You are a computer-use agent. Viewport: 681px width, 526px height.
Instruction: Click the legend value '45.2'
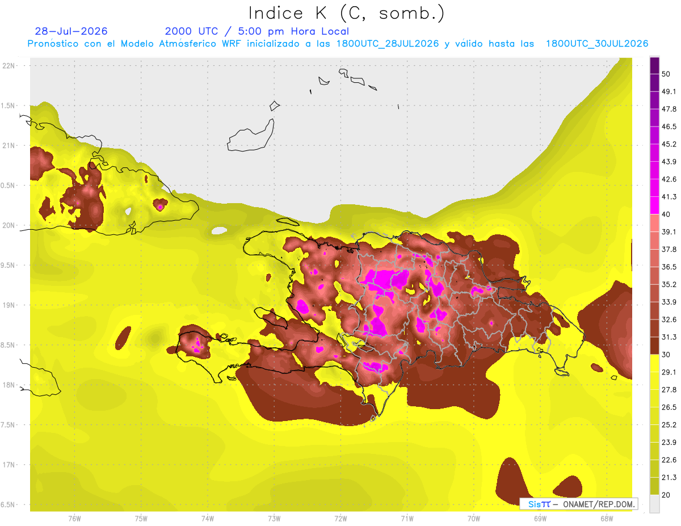click(669, 144)
